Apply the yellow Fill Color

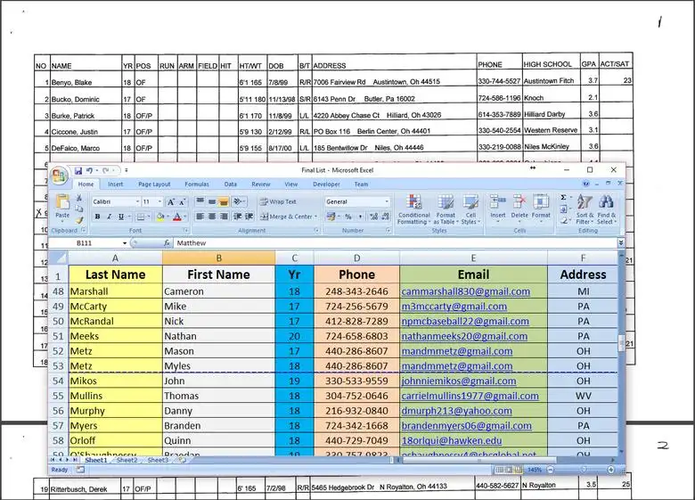click(x=160, y=217)
